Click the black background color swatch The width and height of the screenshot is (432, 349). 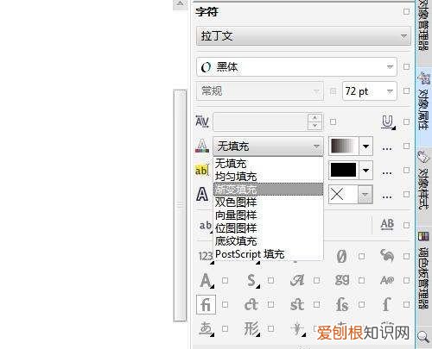343,170
